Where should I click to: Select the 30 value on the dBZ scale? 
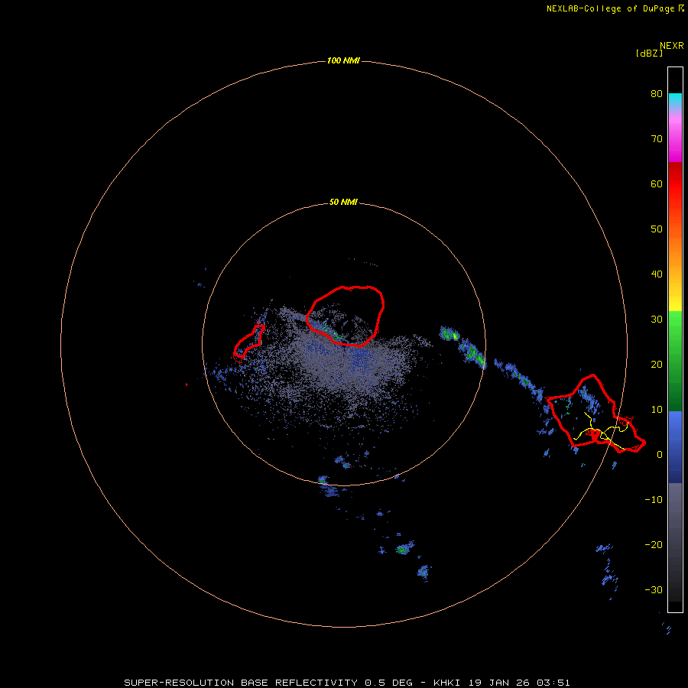[x=657, y=320]
